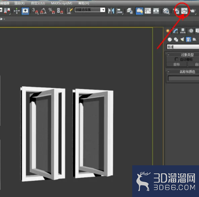
Task: Open the 渲染(R) menu
Action: 19,3
